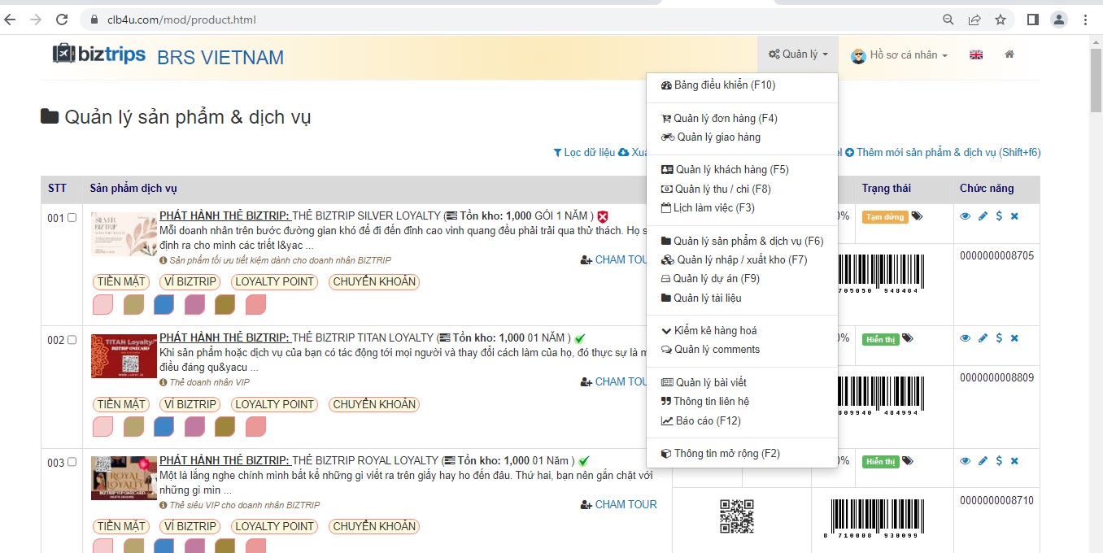Open the Chrome profile avatar
The width and height of the screenshot is (1103, 553).
1059,20
